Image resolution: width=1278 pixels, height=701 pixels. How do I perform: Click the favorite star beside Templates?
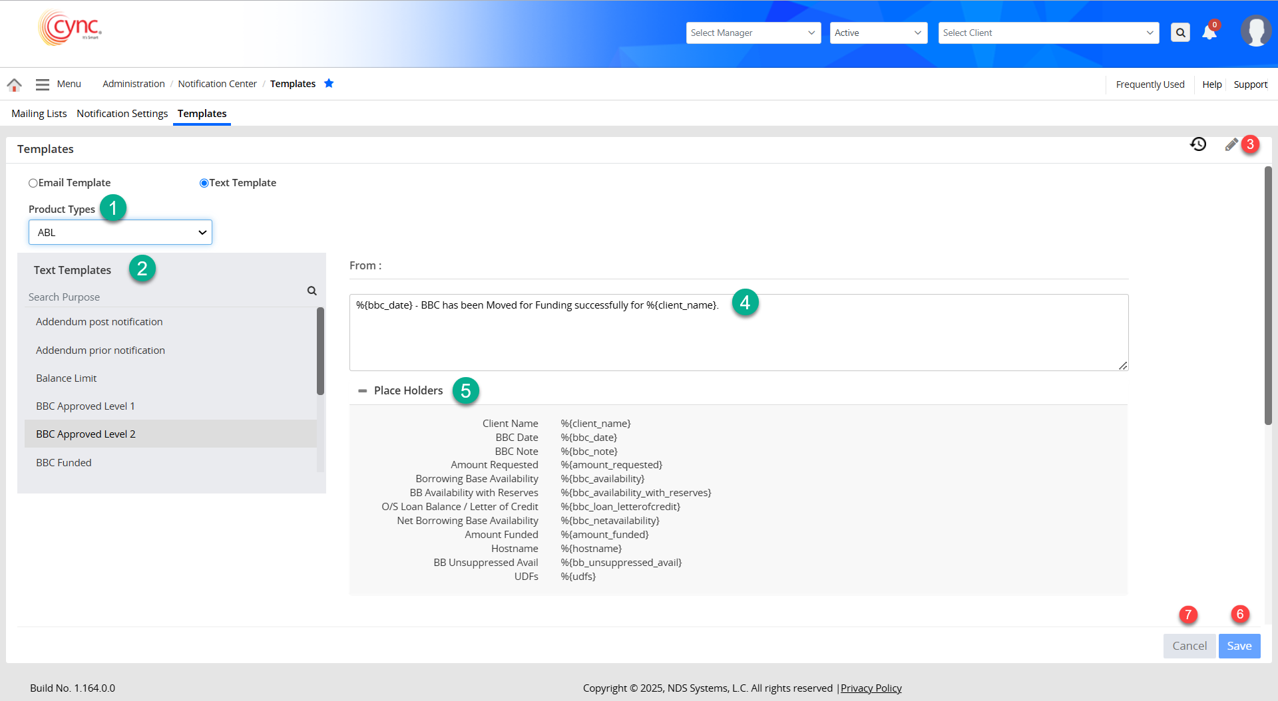click(329, 83)
